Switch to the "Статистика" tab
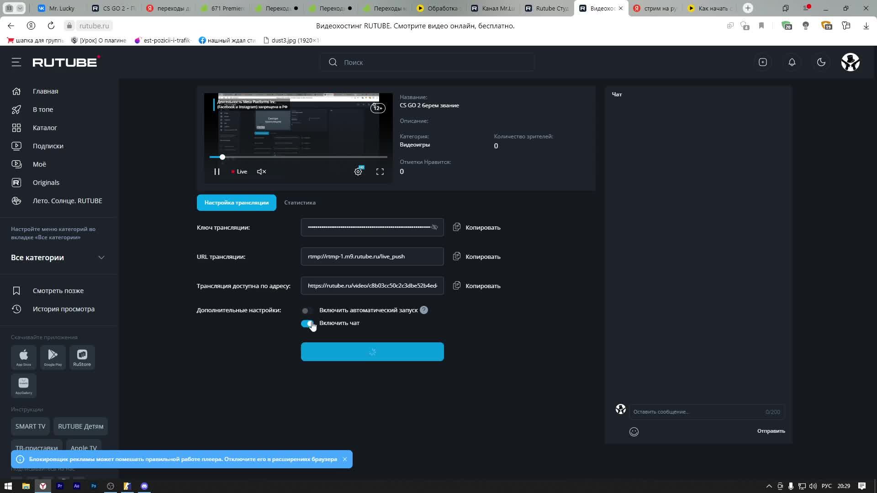 tap(300, 203)
